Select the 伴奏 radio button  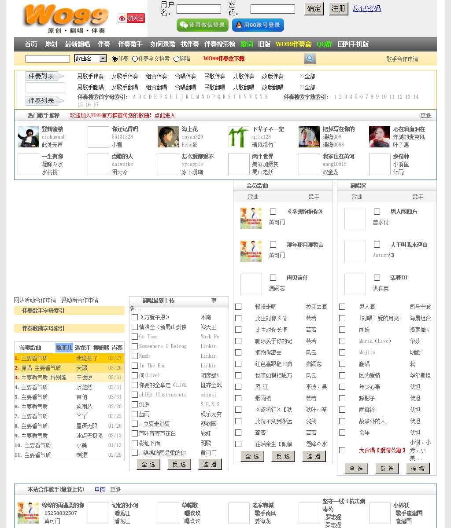coord(115,59)
